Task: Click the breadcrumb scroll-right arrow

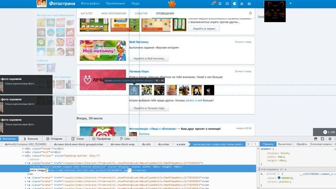Action: pos(248,144)
